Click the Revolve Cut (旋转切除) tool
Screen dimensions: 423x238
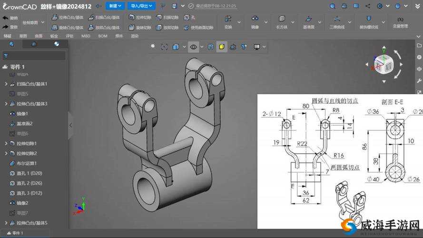140,27
